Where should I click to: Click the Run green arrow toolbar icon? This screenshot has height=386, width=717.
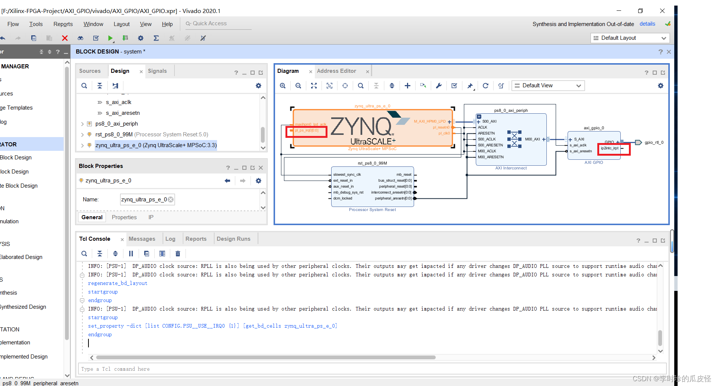click(x=110, y=38)
